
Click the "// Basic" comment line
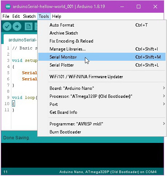(25, 48)
